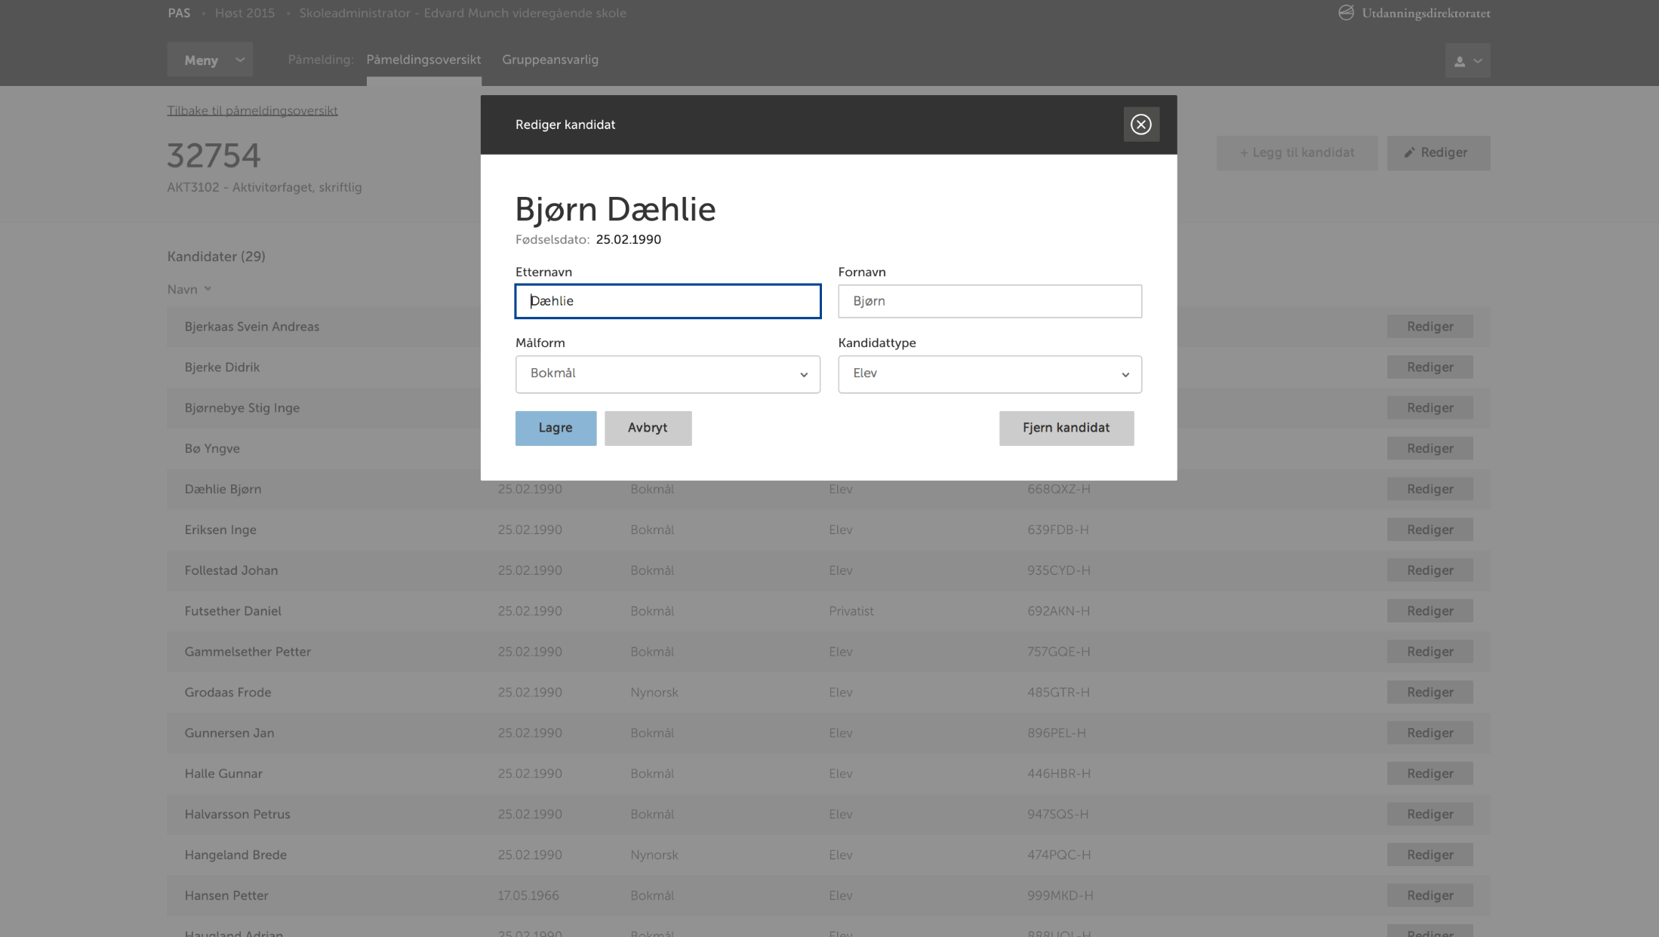The height and width of the screenshot is (937, 1659).
Task: Click Kandidater (29) heading
Action: [216, 257]
